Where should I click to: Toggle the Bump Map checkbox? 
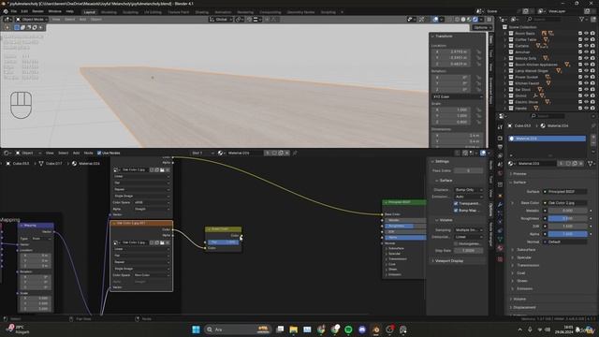pyautogui.click(x=456, y=210)
